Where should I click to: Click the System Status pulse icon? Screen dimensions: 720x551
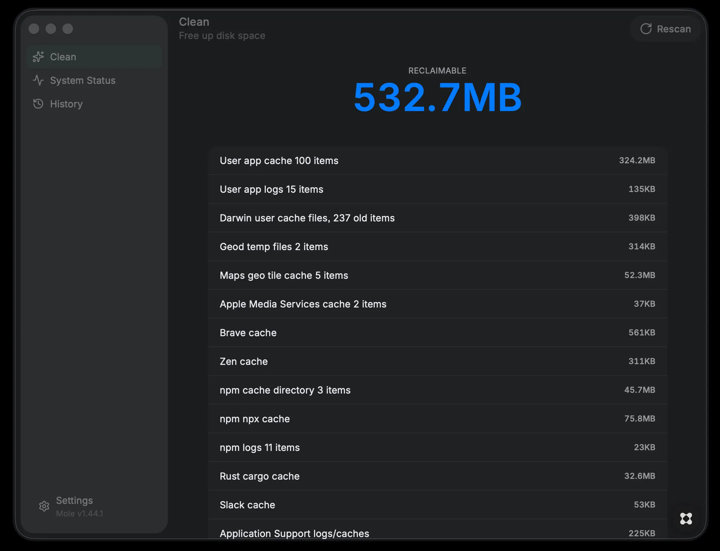point(38,80)
